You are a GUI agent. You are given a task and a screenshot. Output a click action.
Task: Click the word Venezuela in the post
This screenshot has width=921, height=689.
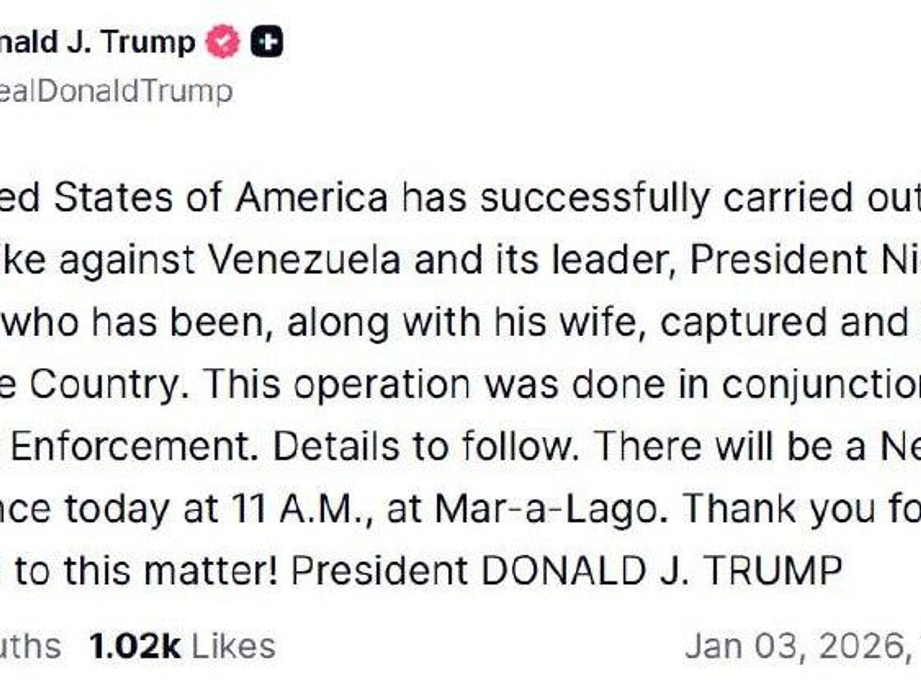tap(305, 260)
